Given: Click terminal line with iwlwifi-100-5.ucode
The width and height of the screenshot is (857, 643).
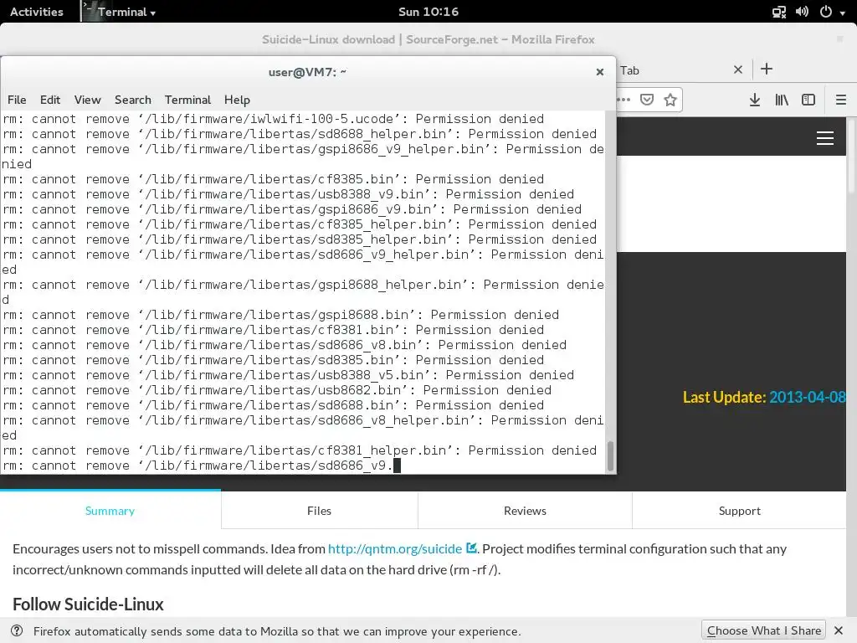Looking at the screenshot, I should [274, 119].
